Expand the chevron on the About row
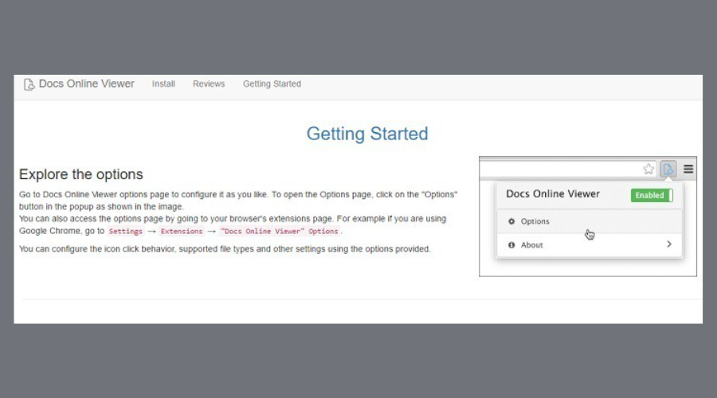 tap(669, 244)
